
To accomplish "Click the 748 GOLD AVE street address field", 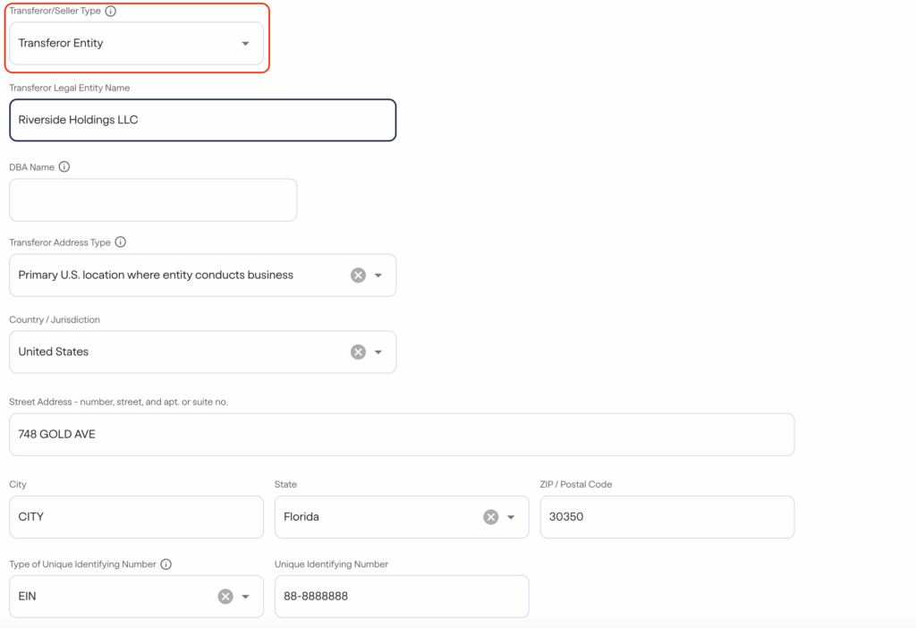I will [x=402, y=435].
